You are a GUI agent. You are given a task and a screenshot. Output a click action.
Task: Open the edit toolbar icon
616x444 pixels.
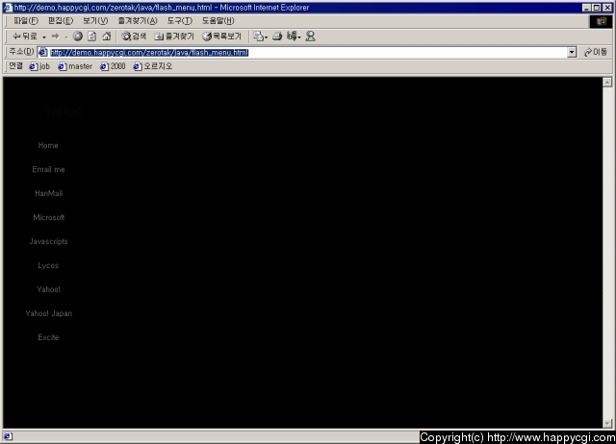(x=292, y=37)
